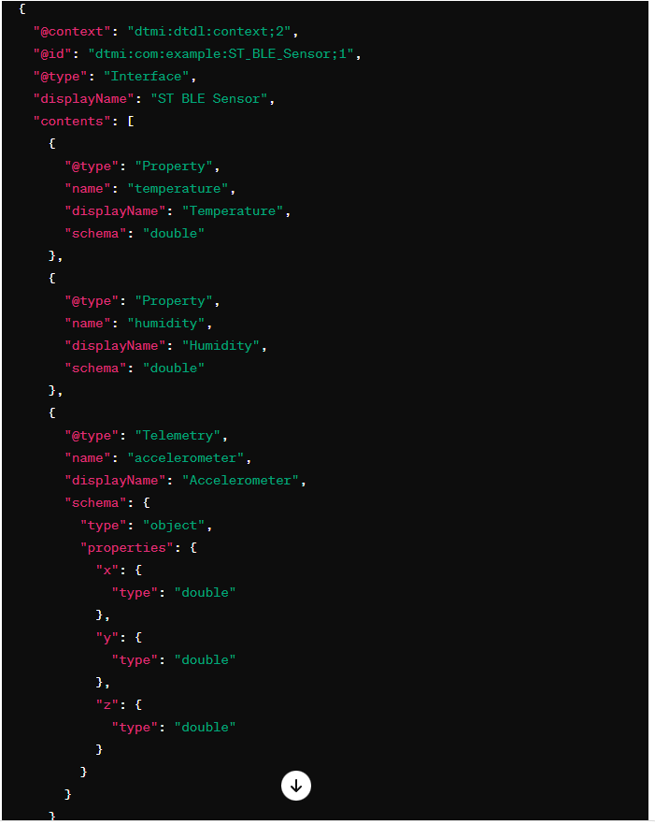Click the scroll-to-bottom arrow button
The image size is (655, 824).
(296, 786)
